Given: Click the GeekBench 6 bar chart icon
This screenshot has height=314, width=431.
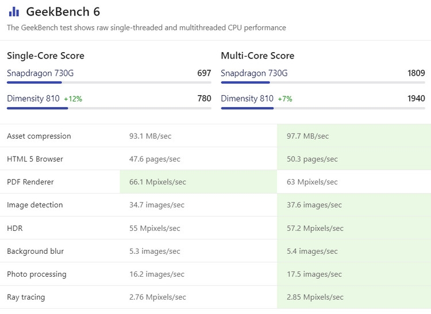Looking at the screenshot, I should coord(14,11).
